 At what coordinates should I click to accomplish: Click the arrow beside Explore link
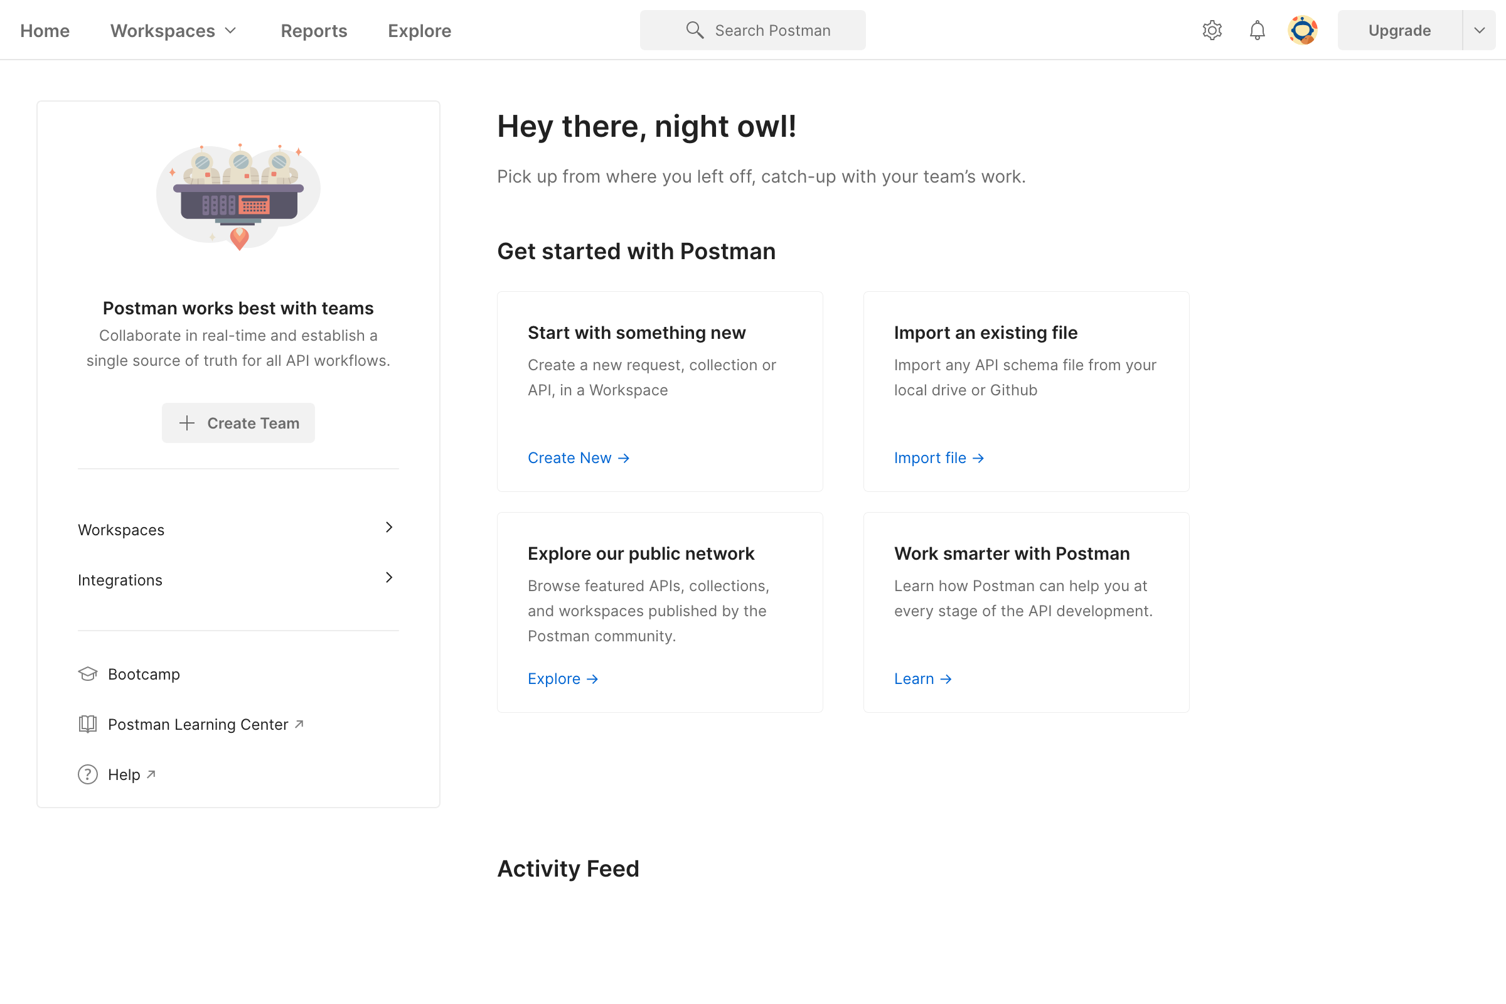pyautogui.click(x=592, y=680)
